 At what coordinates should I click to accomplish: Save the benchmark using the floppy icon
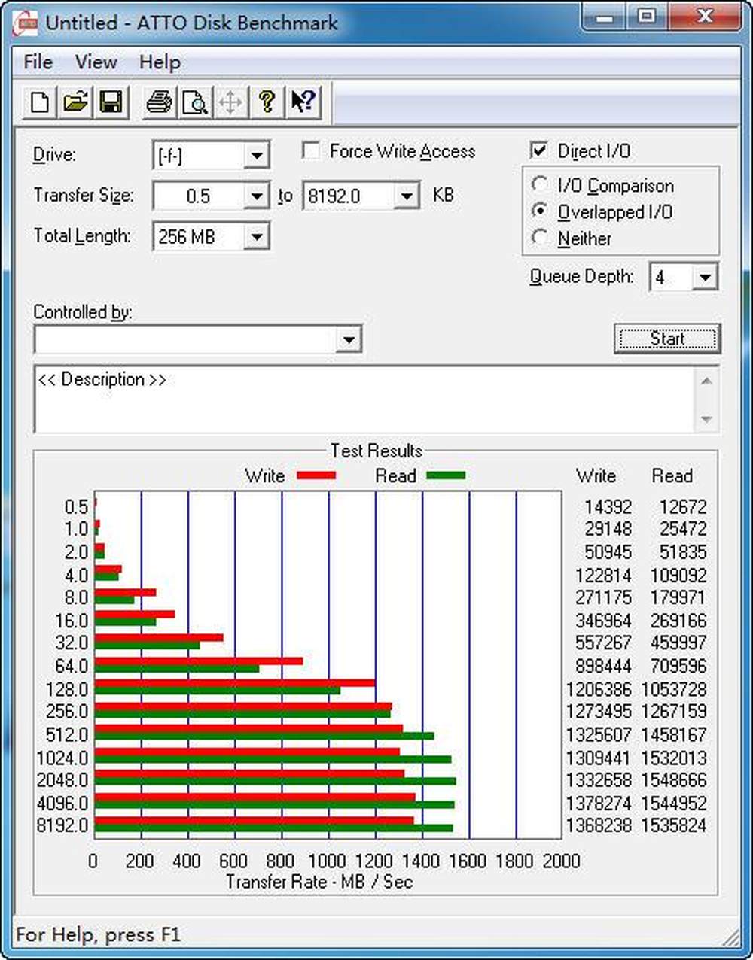(x=111, y=102)
